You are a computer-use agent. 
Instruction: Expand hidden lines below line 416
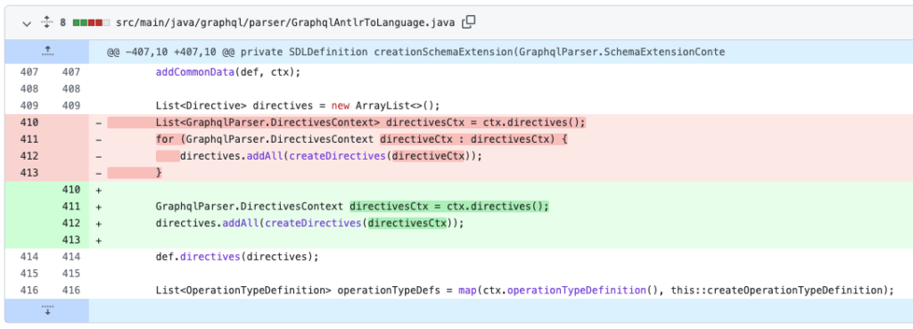[x=47, y=310]
